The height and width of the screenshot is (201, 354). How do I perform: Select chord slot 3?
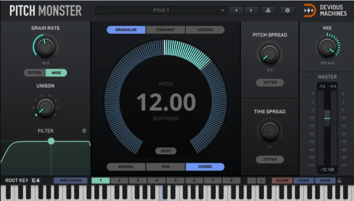[x=138, y=180]
